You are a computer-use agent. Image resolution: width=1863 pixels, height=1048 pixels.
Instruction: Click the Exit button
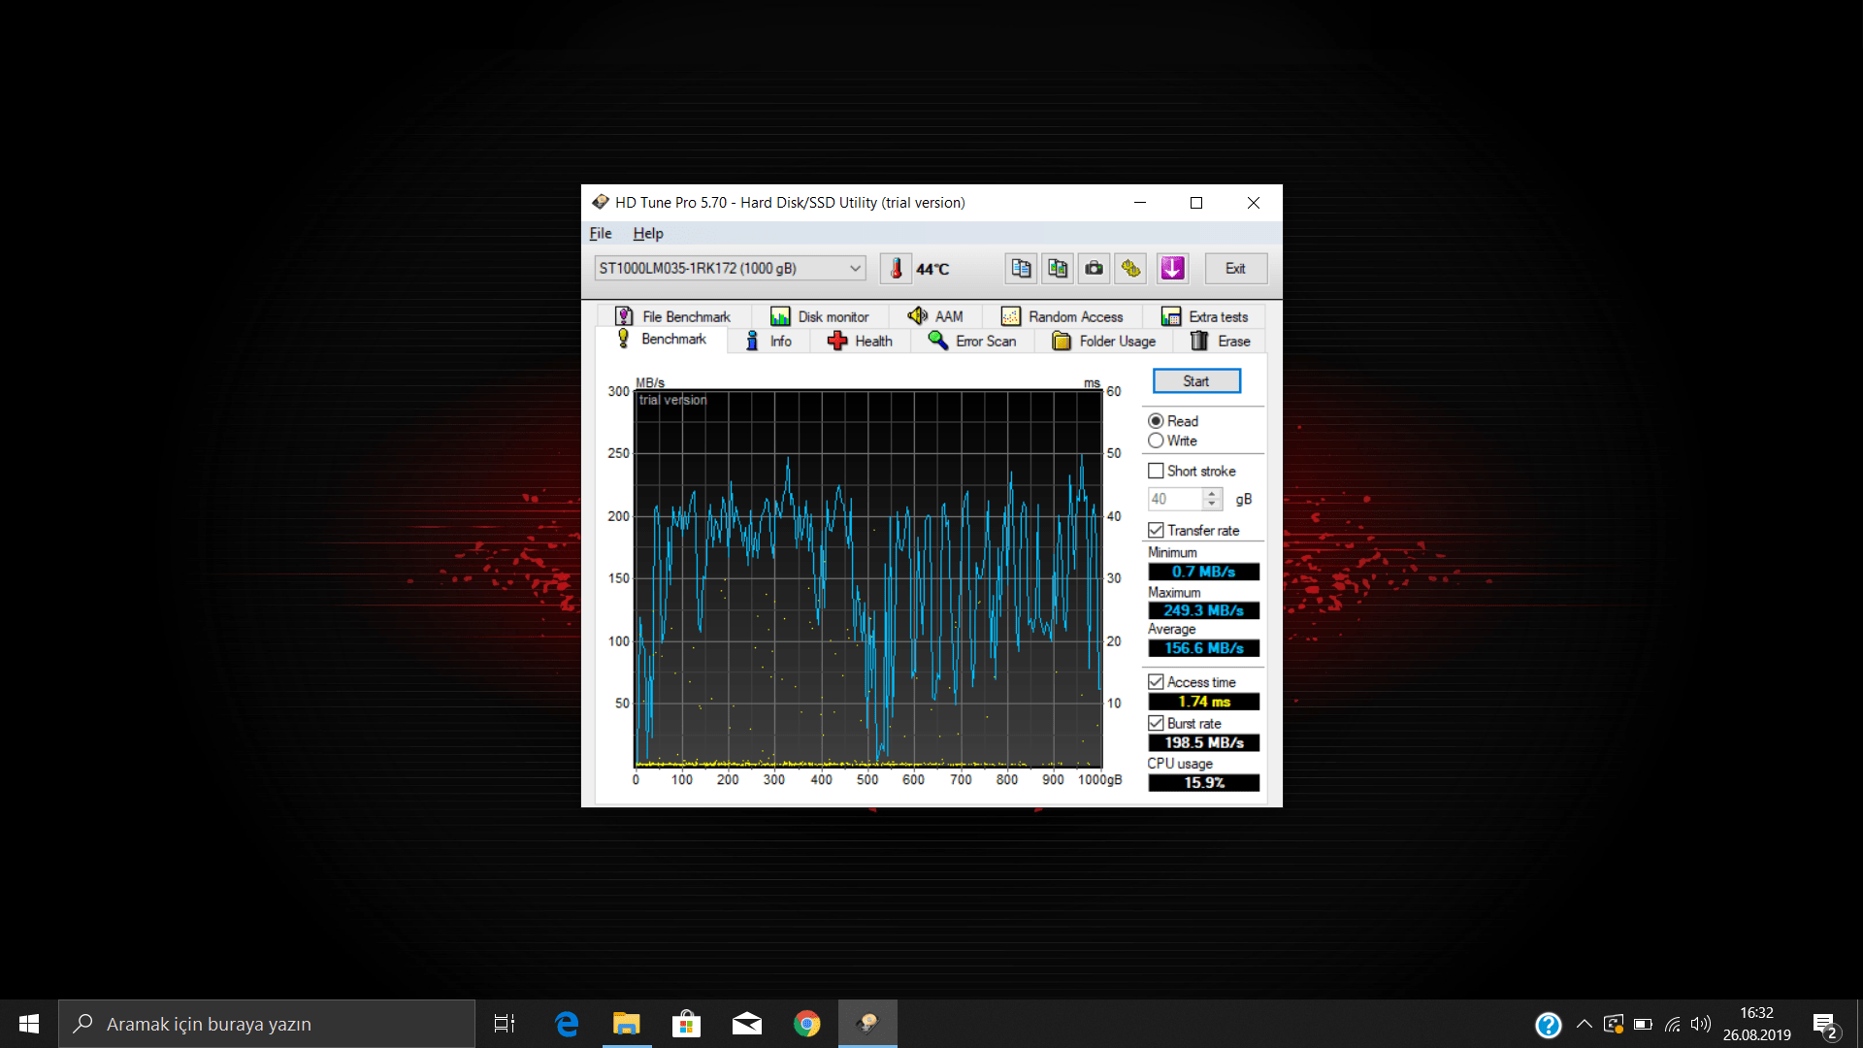pyautogui.click(x=1235, y=268)
